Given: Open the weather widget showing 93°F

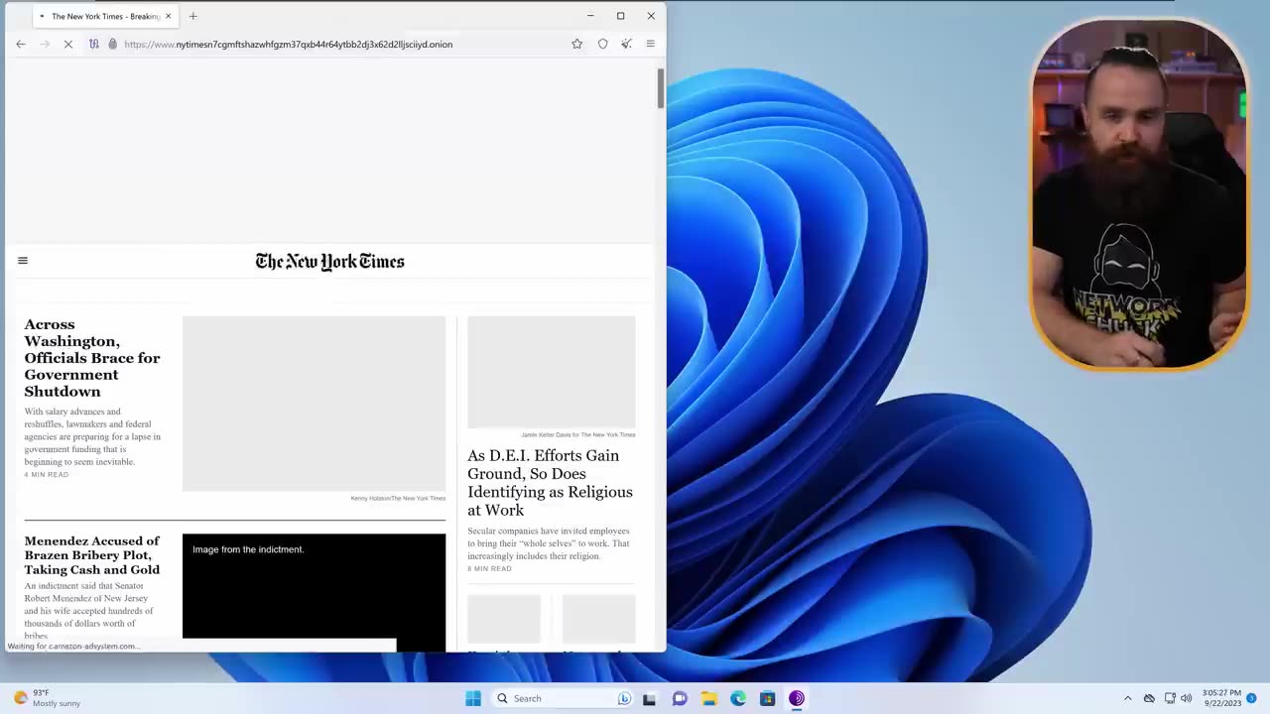Looking at the screenshot, I should coord(46,698).
